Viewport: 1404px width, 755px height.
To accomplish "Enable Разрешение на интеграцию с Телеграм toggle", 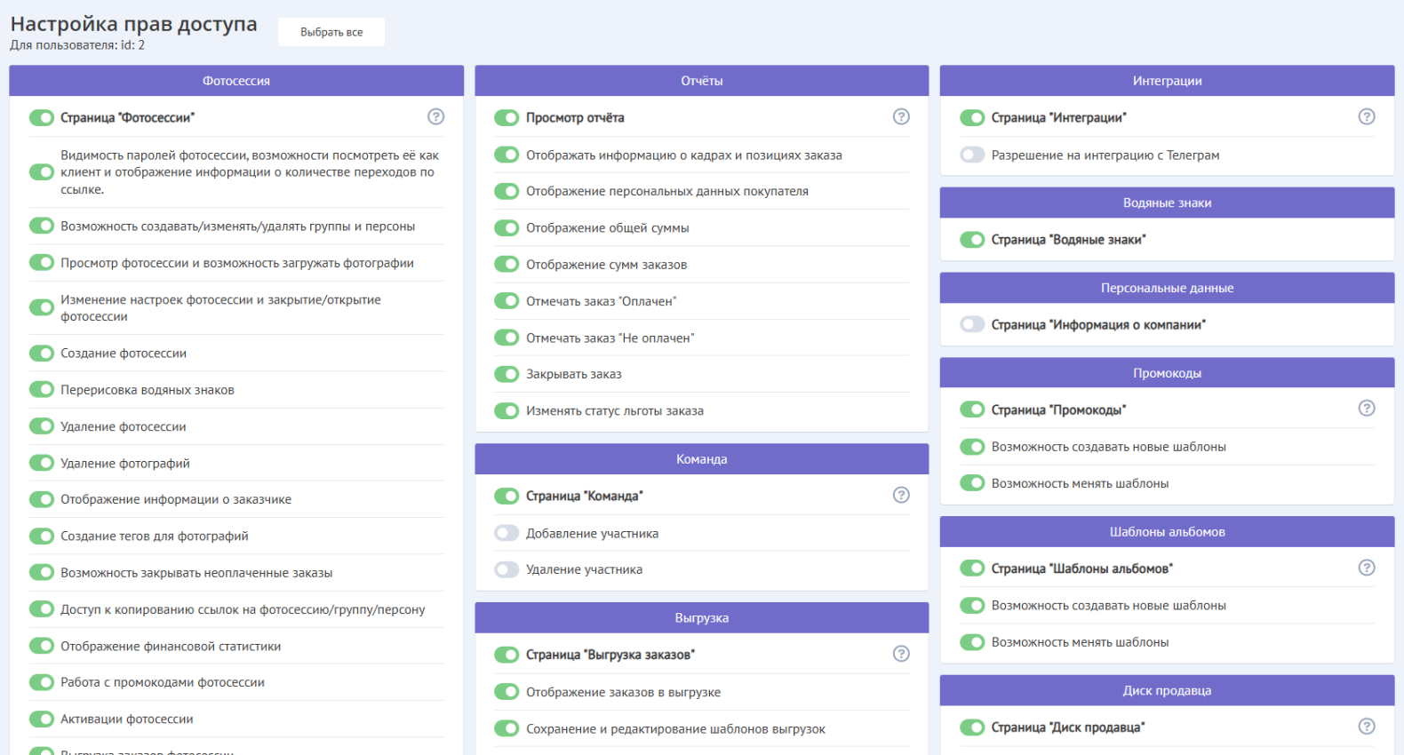I will [972, 155].
